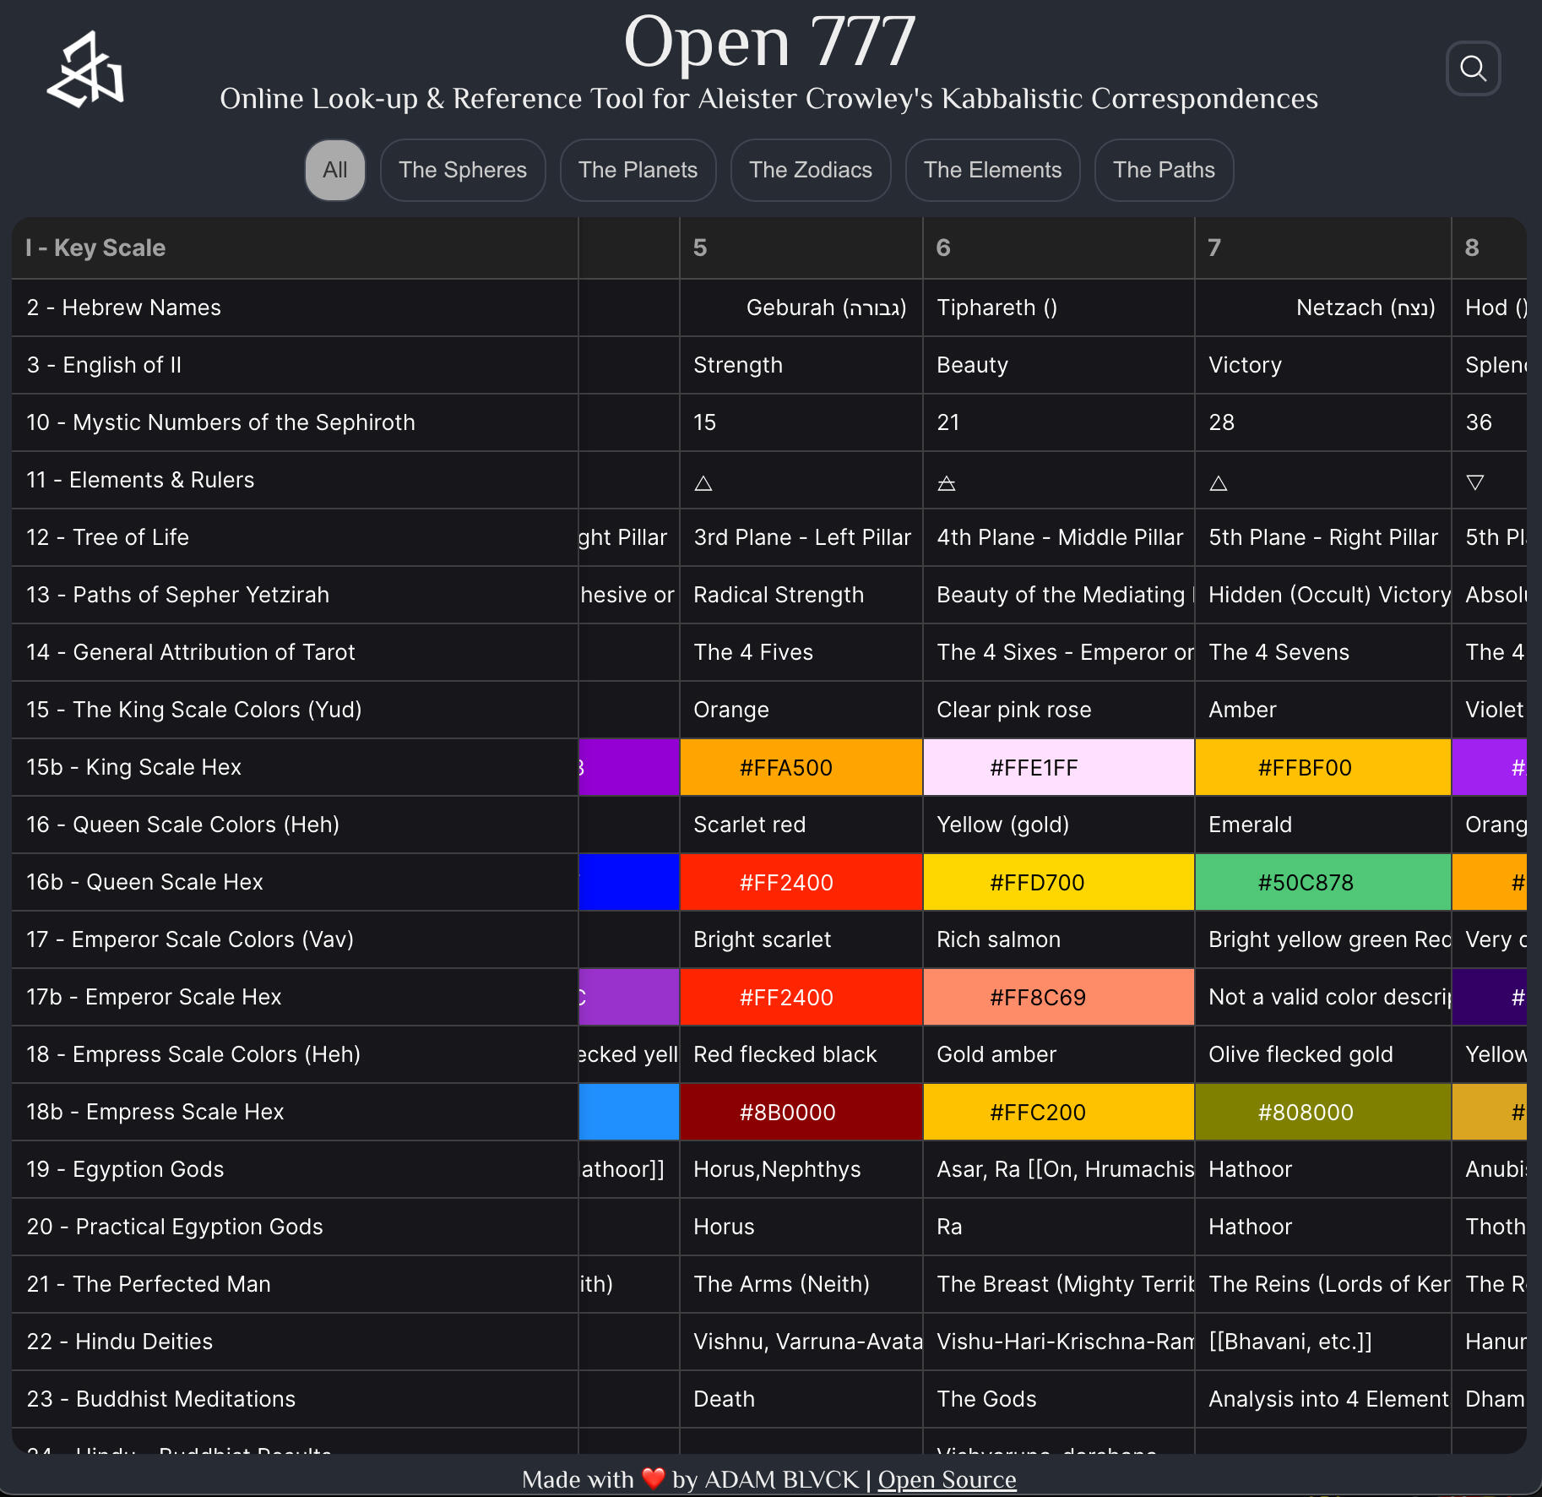This screenshot has width=1542, height=1497.
Task: Click the upward triangle symbol in column 7
Action: click(1218, 482)
